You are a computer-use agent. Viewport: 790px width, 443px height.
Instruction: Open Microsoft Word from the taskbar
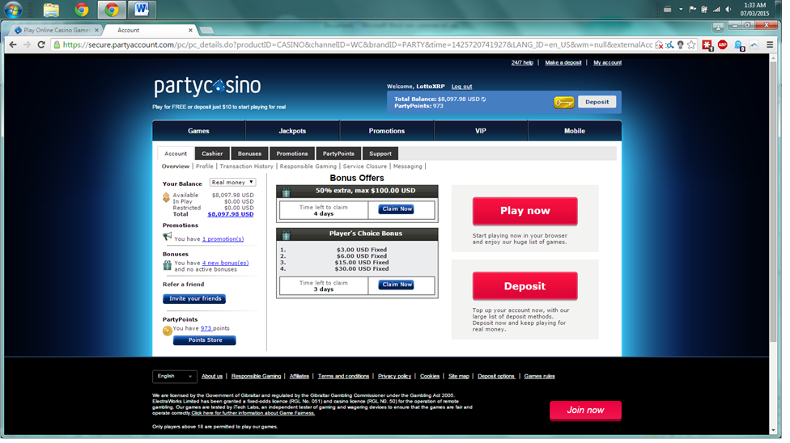142,9
